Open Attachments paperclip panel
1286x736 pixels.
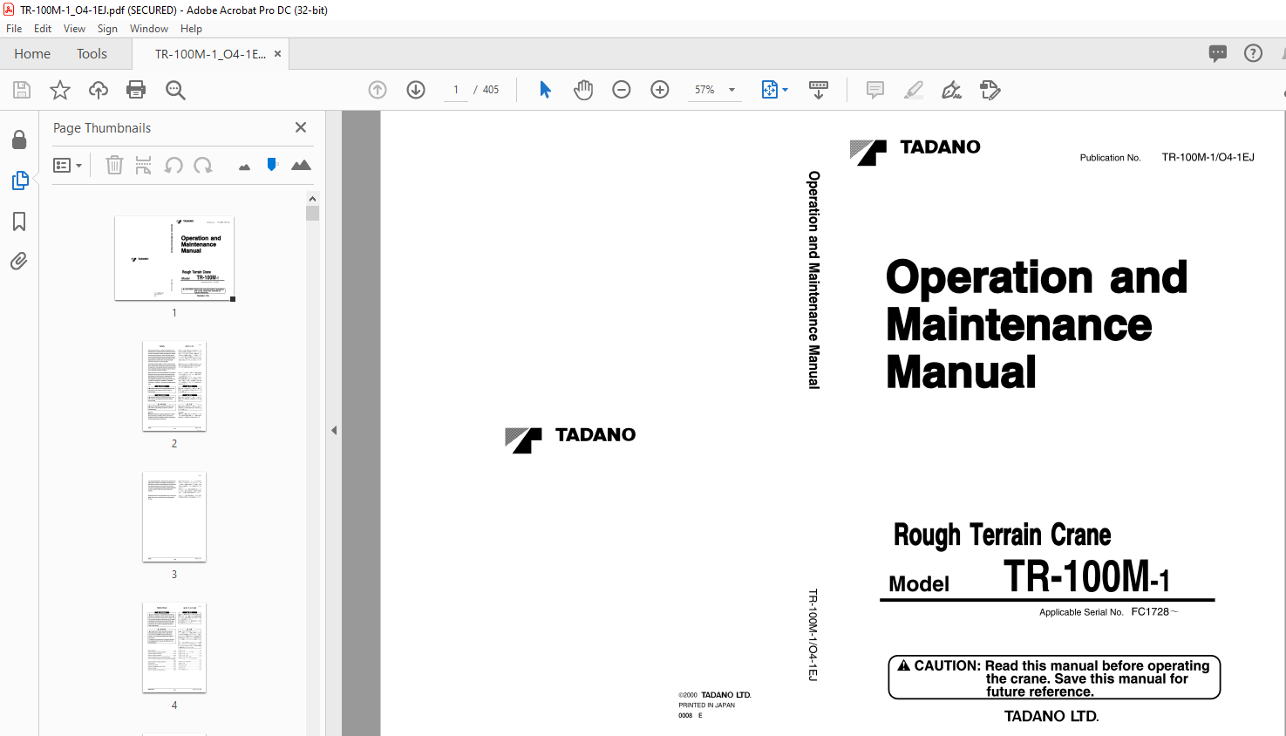[19, 261]
